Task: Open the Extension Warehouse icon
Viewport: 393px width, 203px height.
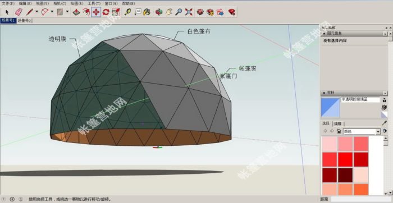Action: pyautogui.click(x=211, y=12)
